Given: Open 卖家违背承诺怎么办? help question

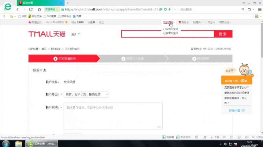Looking at the screenshot, I should click(x=236, y=87).
